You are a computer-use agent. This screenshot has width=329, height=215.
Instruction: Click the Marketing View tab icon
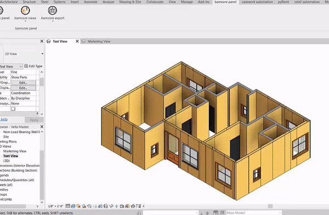pyautogui.click(x=83, y=41)
